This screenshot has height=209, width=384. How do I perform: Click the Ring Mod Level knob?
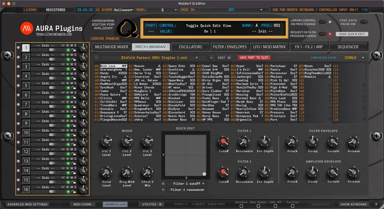click(127, 172)
